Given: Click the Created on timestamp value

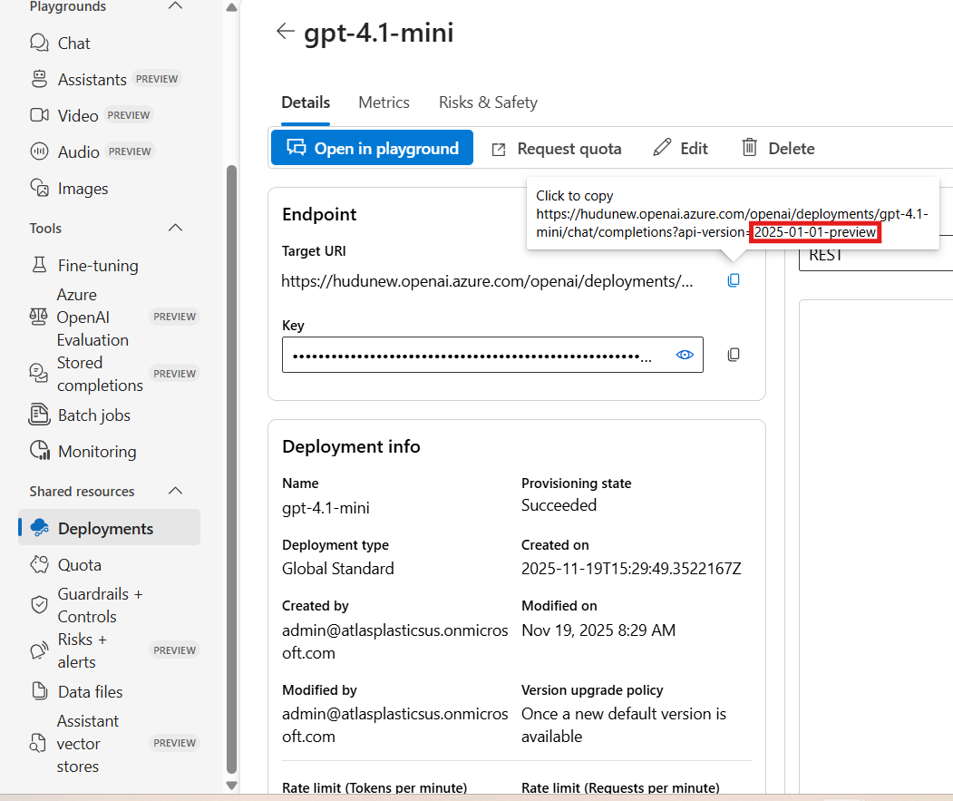Looking at the screenshot, I should 631,568.
